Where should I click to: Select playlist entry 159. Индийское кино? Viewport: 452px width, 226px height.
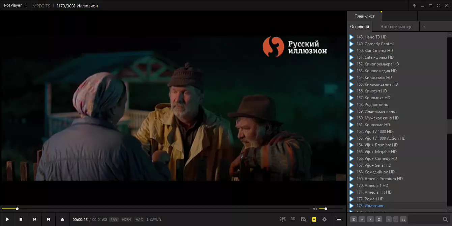[x=397, y=111]
